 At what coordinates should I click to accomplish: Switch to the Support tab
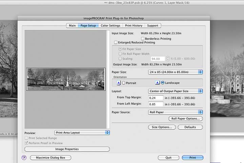(x=152, y=25)
